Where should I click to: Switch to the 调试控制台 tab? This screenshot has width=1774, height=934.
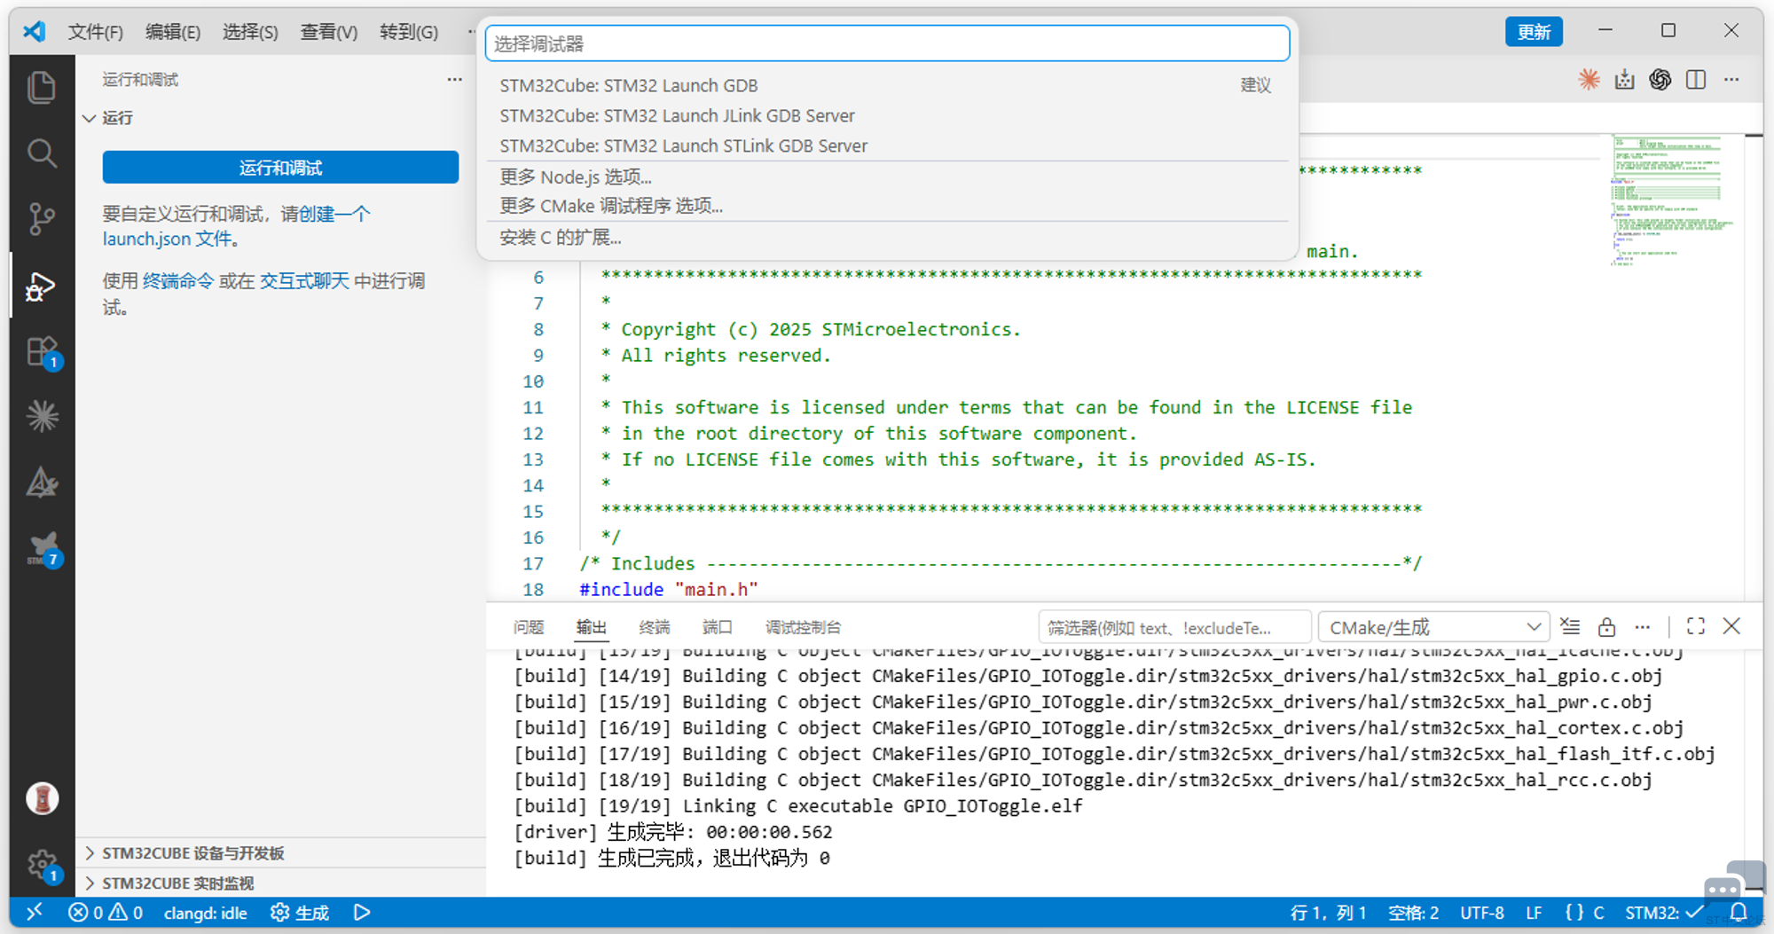pos(803,627)
